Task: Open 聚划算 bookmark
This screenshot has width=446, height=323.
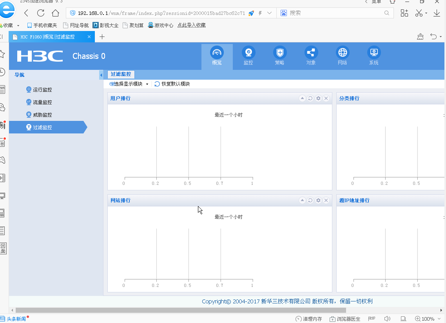Action: pos(133,26)
